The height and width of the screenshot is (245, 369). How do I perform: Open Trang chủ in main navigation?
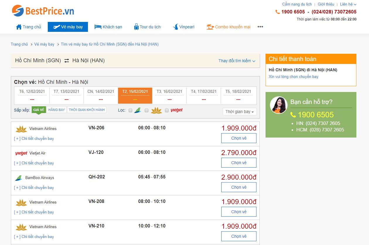(x=28, y=27)
